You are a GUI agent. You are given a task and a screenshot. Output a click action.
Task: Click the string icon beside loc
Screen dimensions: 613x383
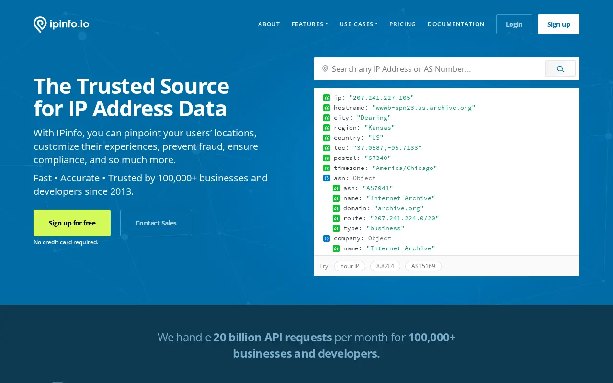tap(327, 148)
